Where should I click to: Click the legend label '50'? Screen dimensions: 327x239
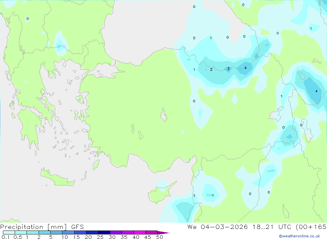pos(160,237)
